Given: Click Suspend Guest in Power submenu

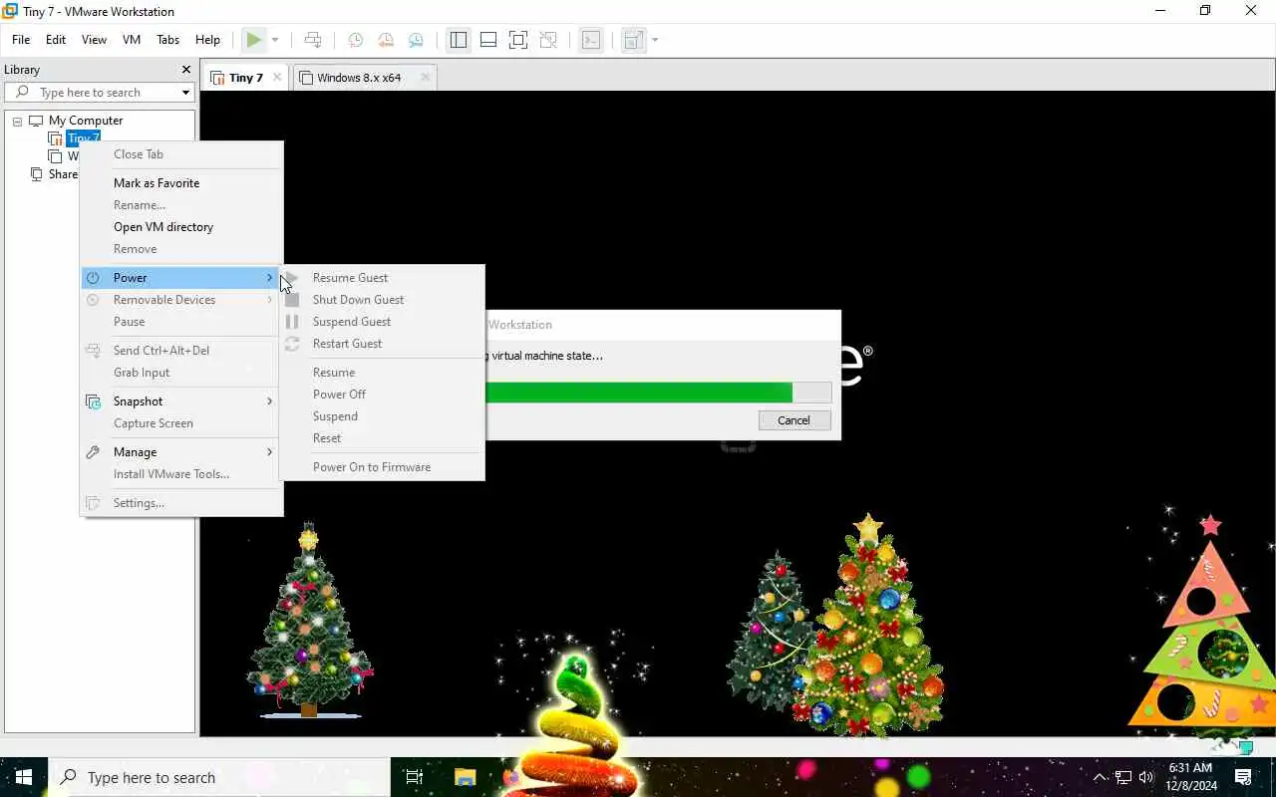Looking at the screenshot, I should (352, 322).
